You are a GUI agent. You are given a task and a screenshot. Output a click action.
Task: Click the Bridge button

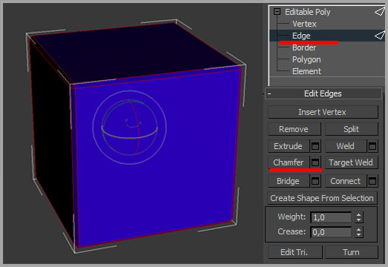(x=289, y=181)
